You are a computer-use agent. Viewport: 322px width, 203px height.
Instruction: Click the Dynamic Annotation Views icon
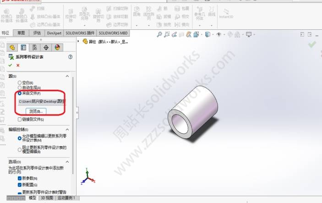189,34
